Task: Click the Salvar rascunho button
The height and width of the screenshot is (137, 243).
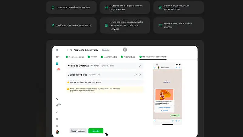Action: click(78, 131)
